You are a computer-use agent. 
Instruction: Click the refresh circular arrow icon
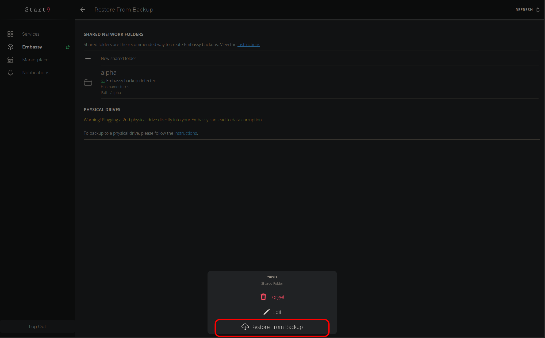point(538,10)
